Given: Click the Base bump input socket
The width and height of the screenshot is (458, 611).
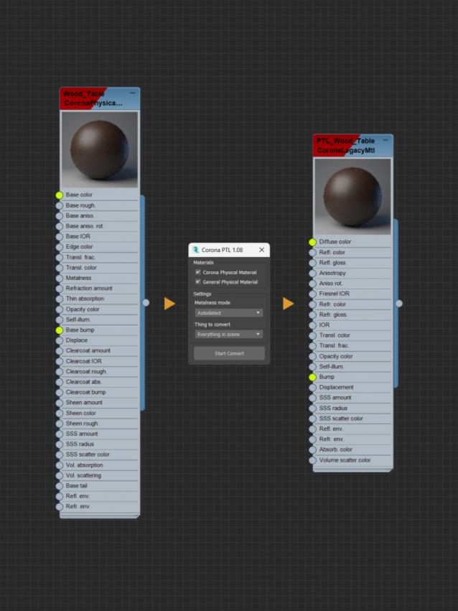Looking at the screenshot, I should coord(60,330).
